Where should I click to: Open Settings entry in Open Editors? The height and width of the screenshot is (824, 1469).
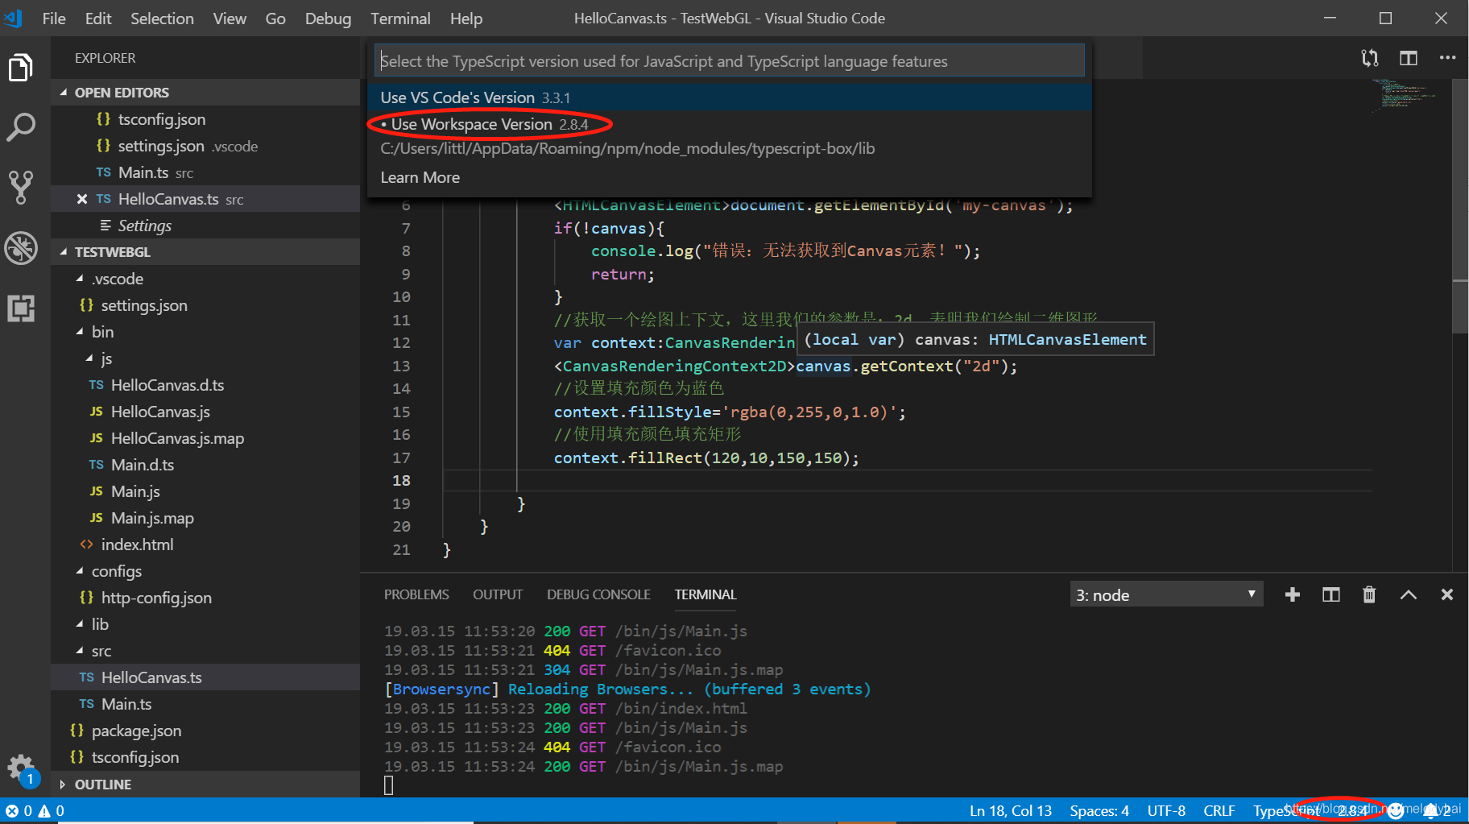click(x=205, y=226)
